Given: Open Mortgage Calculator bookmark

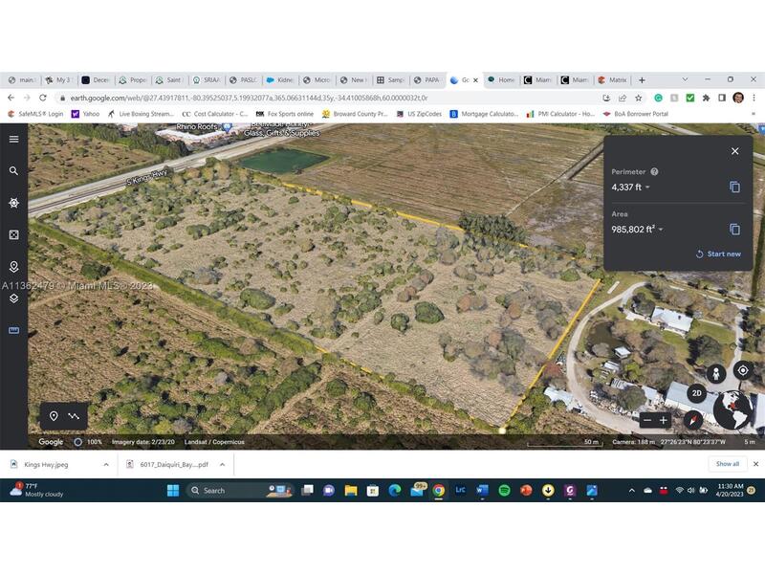Looking at the screenshot, I should coord(484,114).
